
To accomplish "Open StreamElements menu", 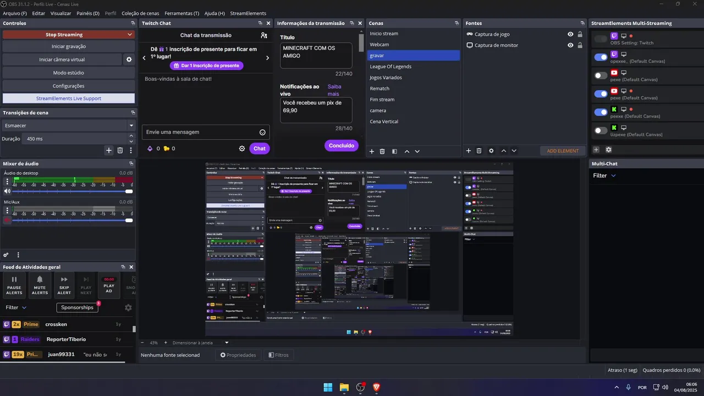I will click(x=248, y=13).
